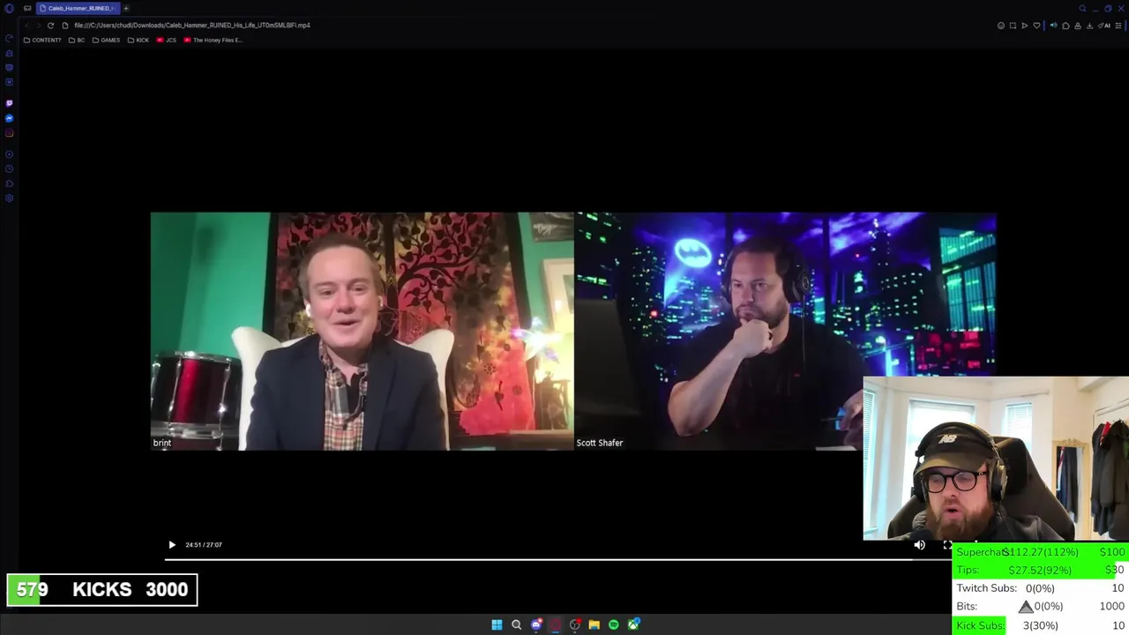
Task: Open Extensions from the sidebar cube icon
Action: coord(10,183)
